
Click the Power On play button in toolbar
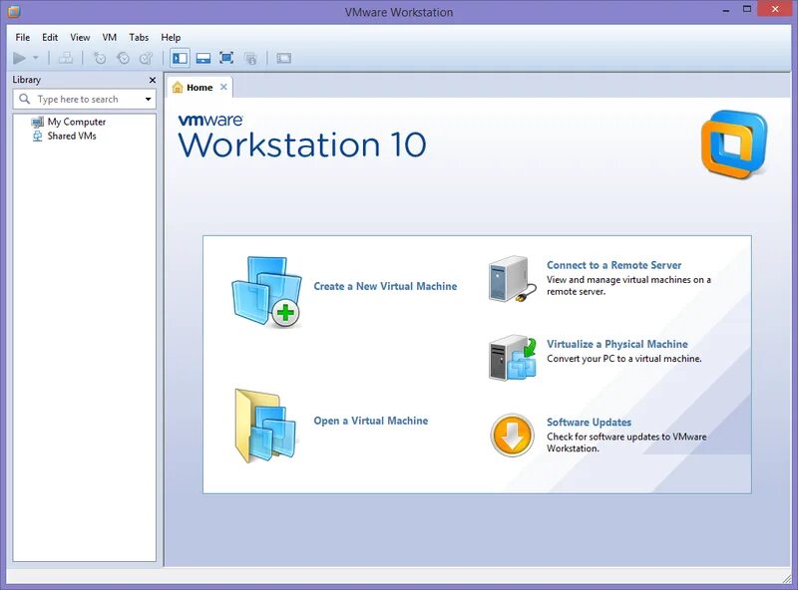tap(19, 58)
